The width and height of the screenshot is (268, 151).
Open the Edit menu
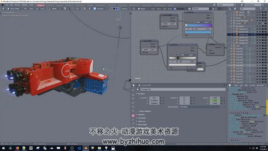tap(11, 5)
